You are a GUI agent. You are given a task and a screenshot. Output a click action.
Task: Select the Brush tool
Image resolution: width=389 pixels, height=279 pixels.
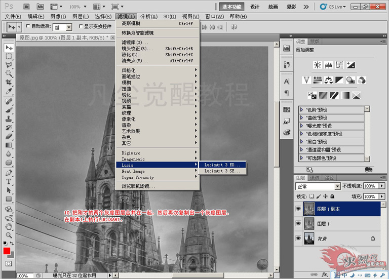coord(9,110)
